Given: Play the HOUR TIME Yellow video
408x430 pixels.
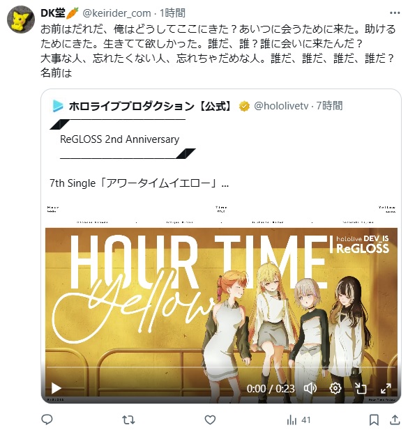Looking at the screenshot, I should [x=56, y=388].
